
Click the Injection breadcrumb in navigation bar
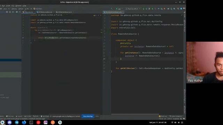[38, 9]
